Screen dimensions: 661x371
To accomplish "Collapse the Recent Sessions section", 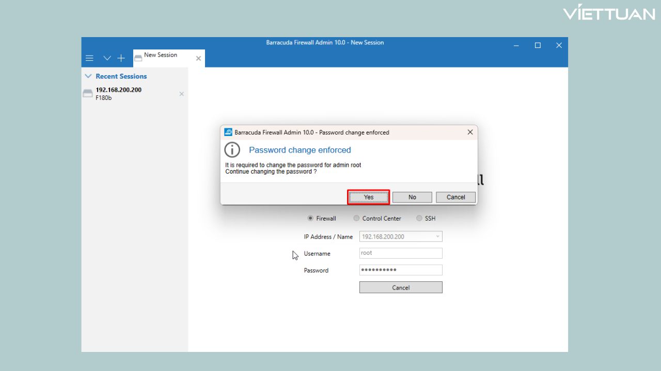I will click(x=88, y=76).
